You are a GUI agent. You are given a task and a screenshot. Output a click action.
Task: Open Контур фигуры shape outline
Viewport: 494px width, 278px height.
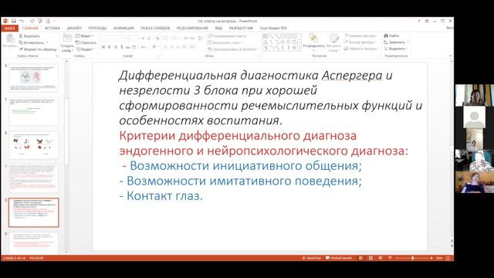point(360,42)
